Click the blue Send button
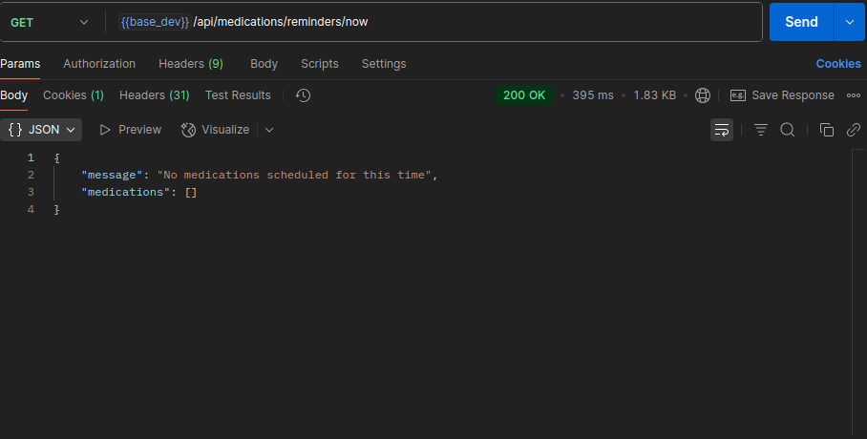867x439 pixels. (801, 22)
